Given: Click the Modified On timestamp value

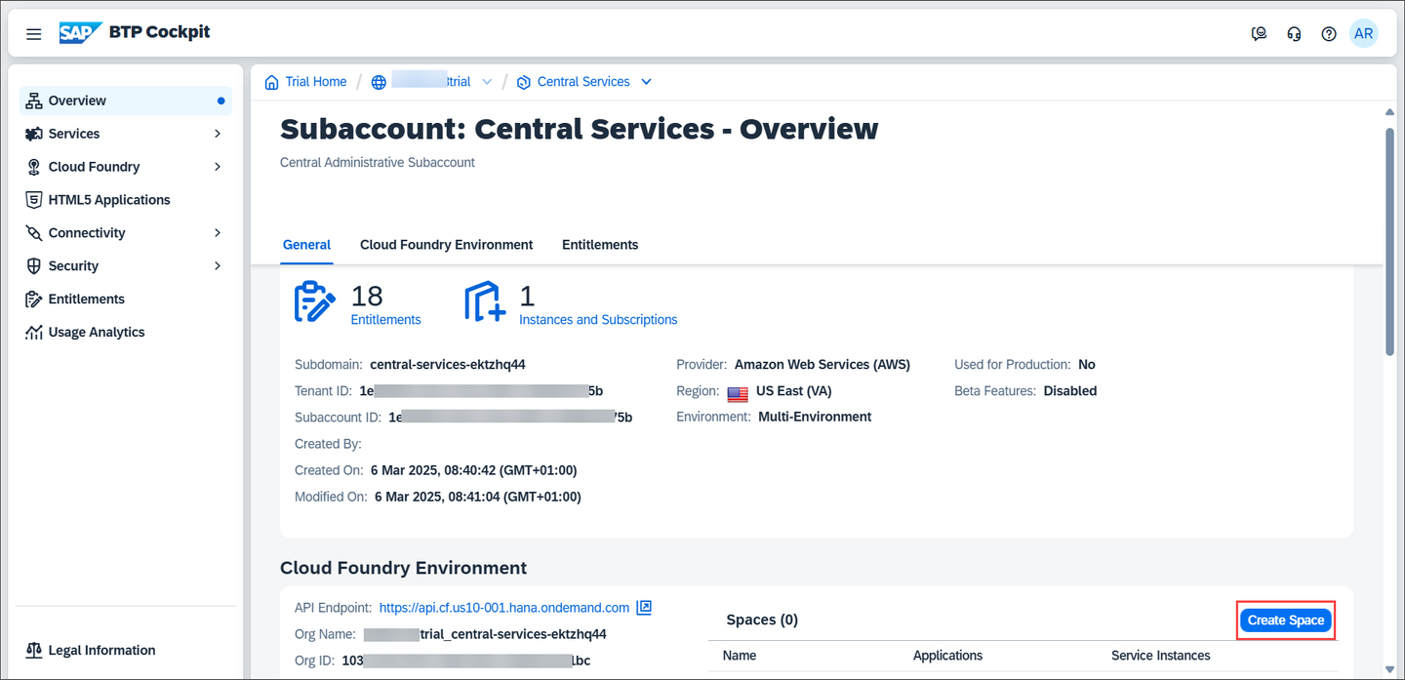Looking at the screenshot, I should click(478, 498).
